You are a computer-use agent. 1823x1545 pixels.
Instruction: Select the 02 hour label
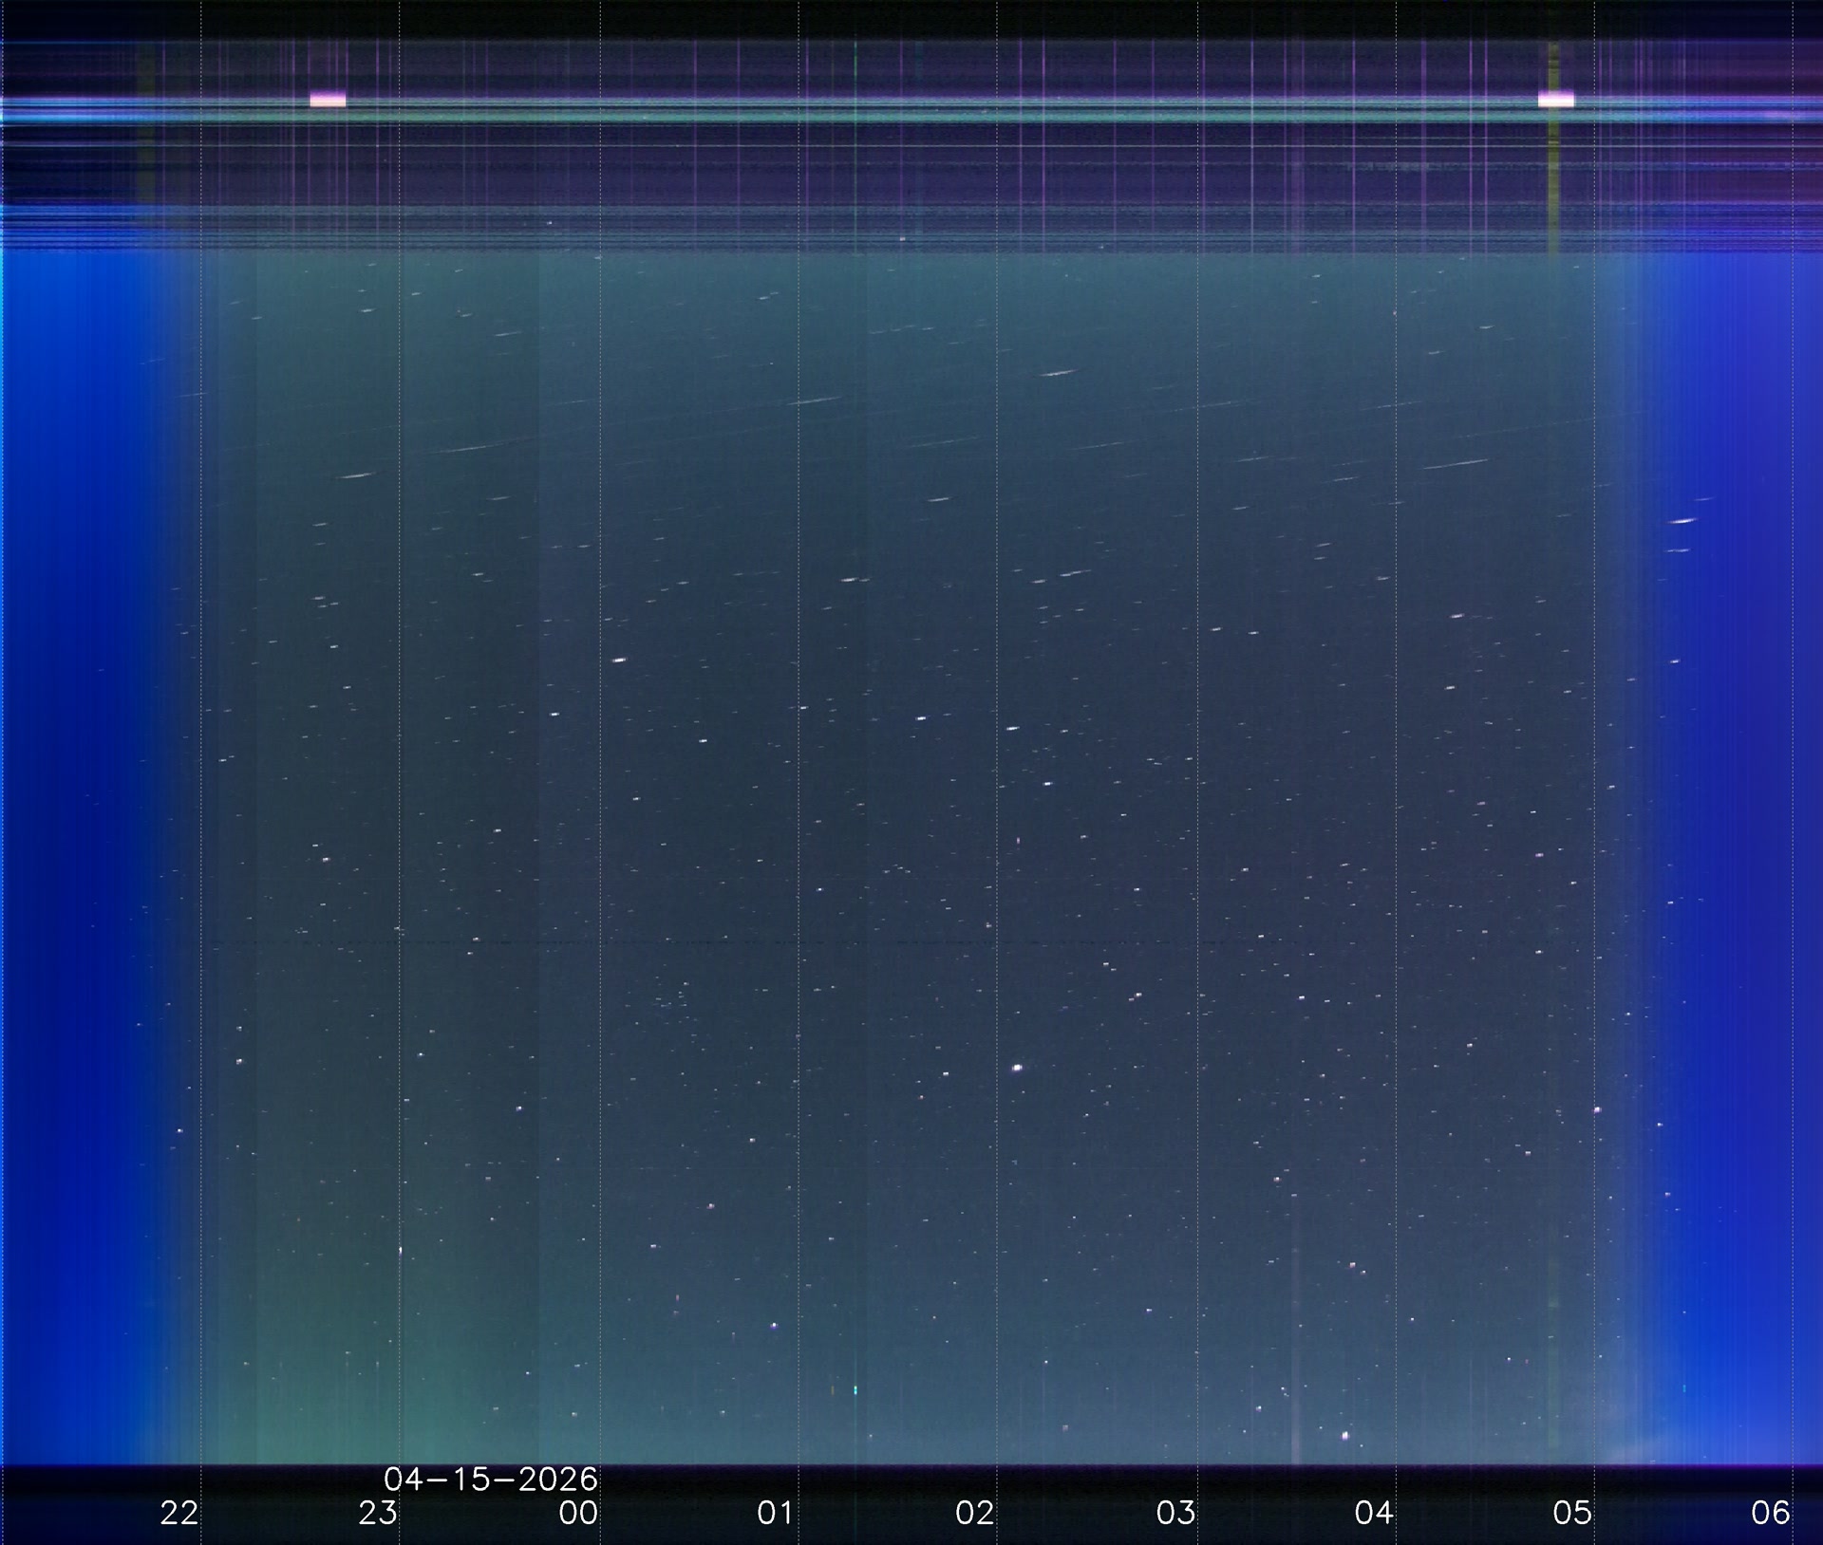tap(975, 1513)
